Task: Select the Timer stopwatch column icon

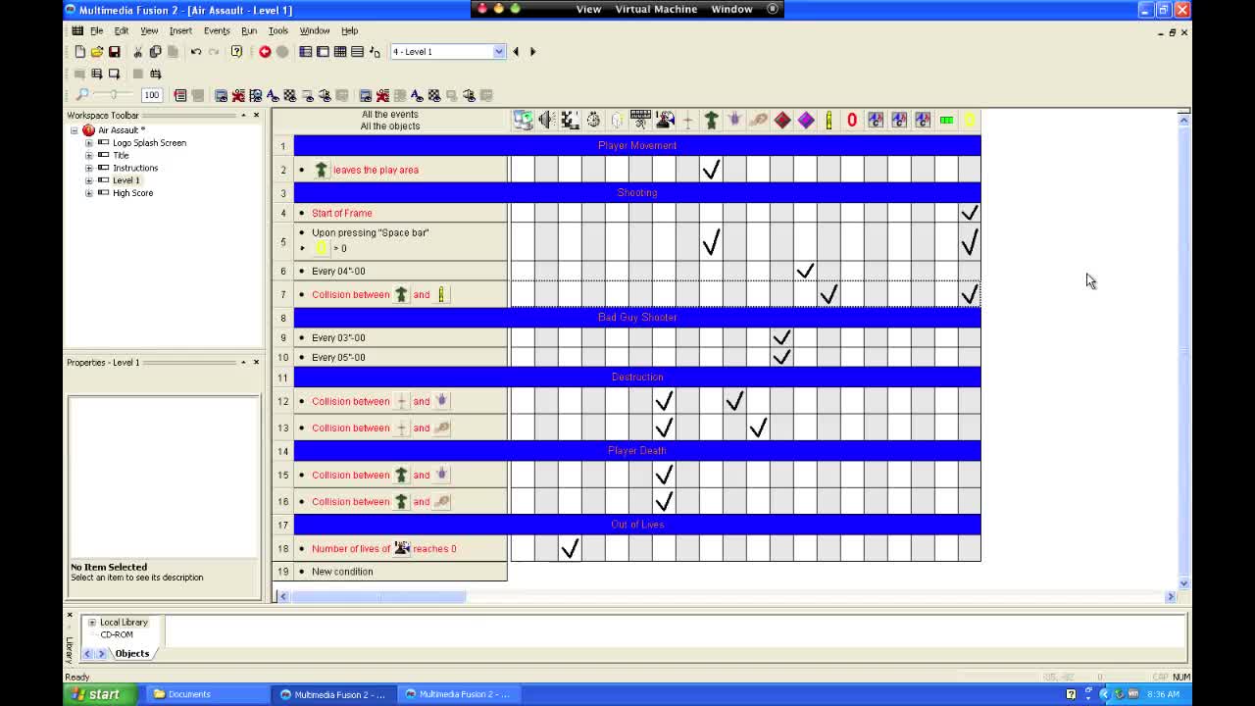Action: pos(593,120)
